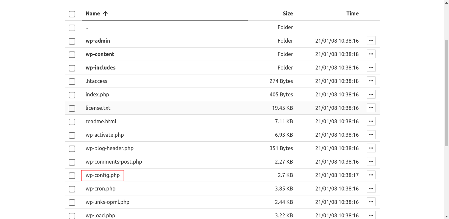Go up to the parent folder (..)
The width and height of the screenshot is (449, 219).
(87, 27)
